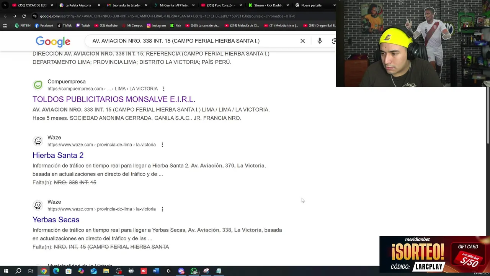Open the (274) Melodía de Cl bookmark
The width and height of the screenshot is (490, 276).
point(242,26)
